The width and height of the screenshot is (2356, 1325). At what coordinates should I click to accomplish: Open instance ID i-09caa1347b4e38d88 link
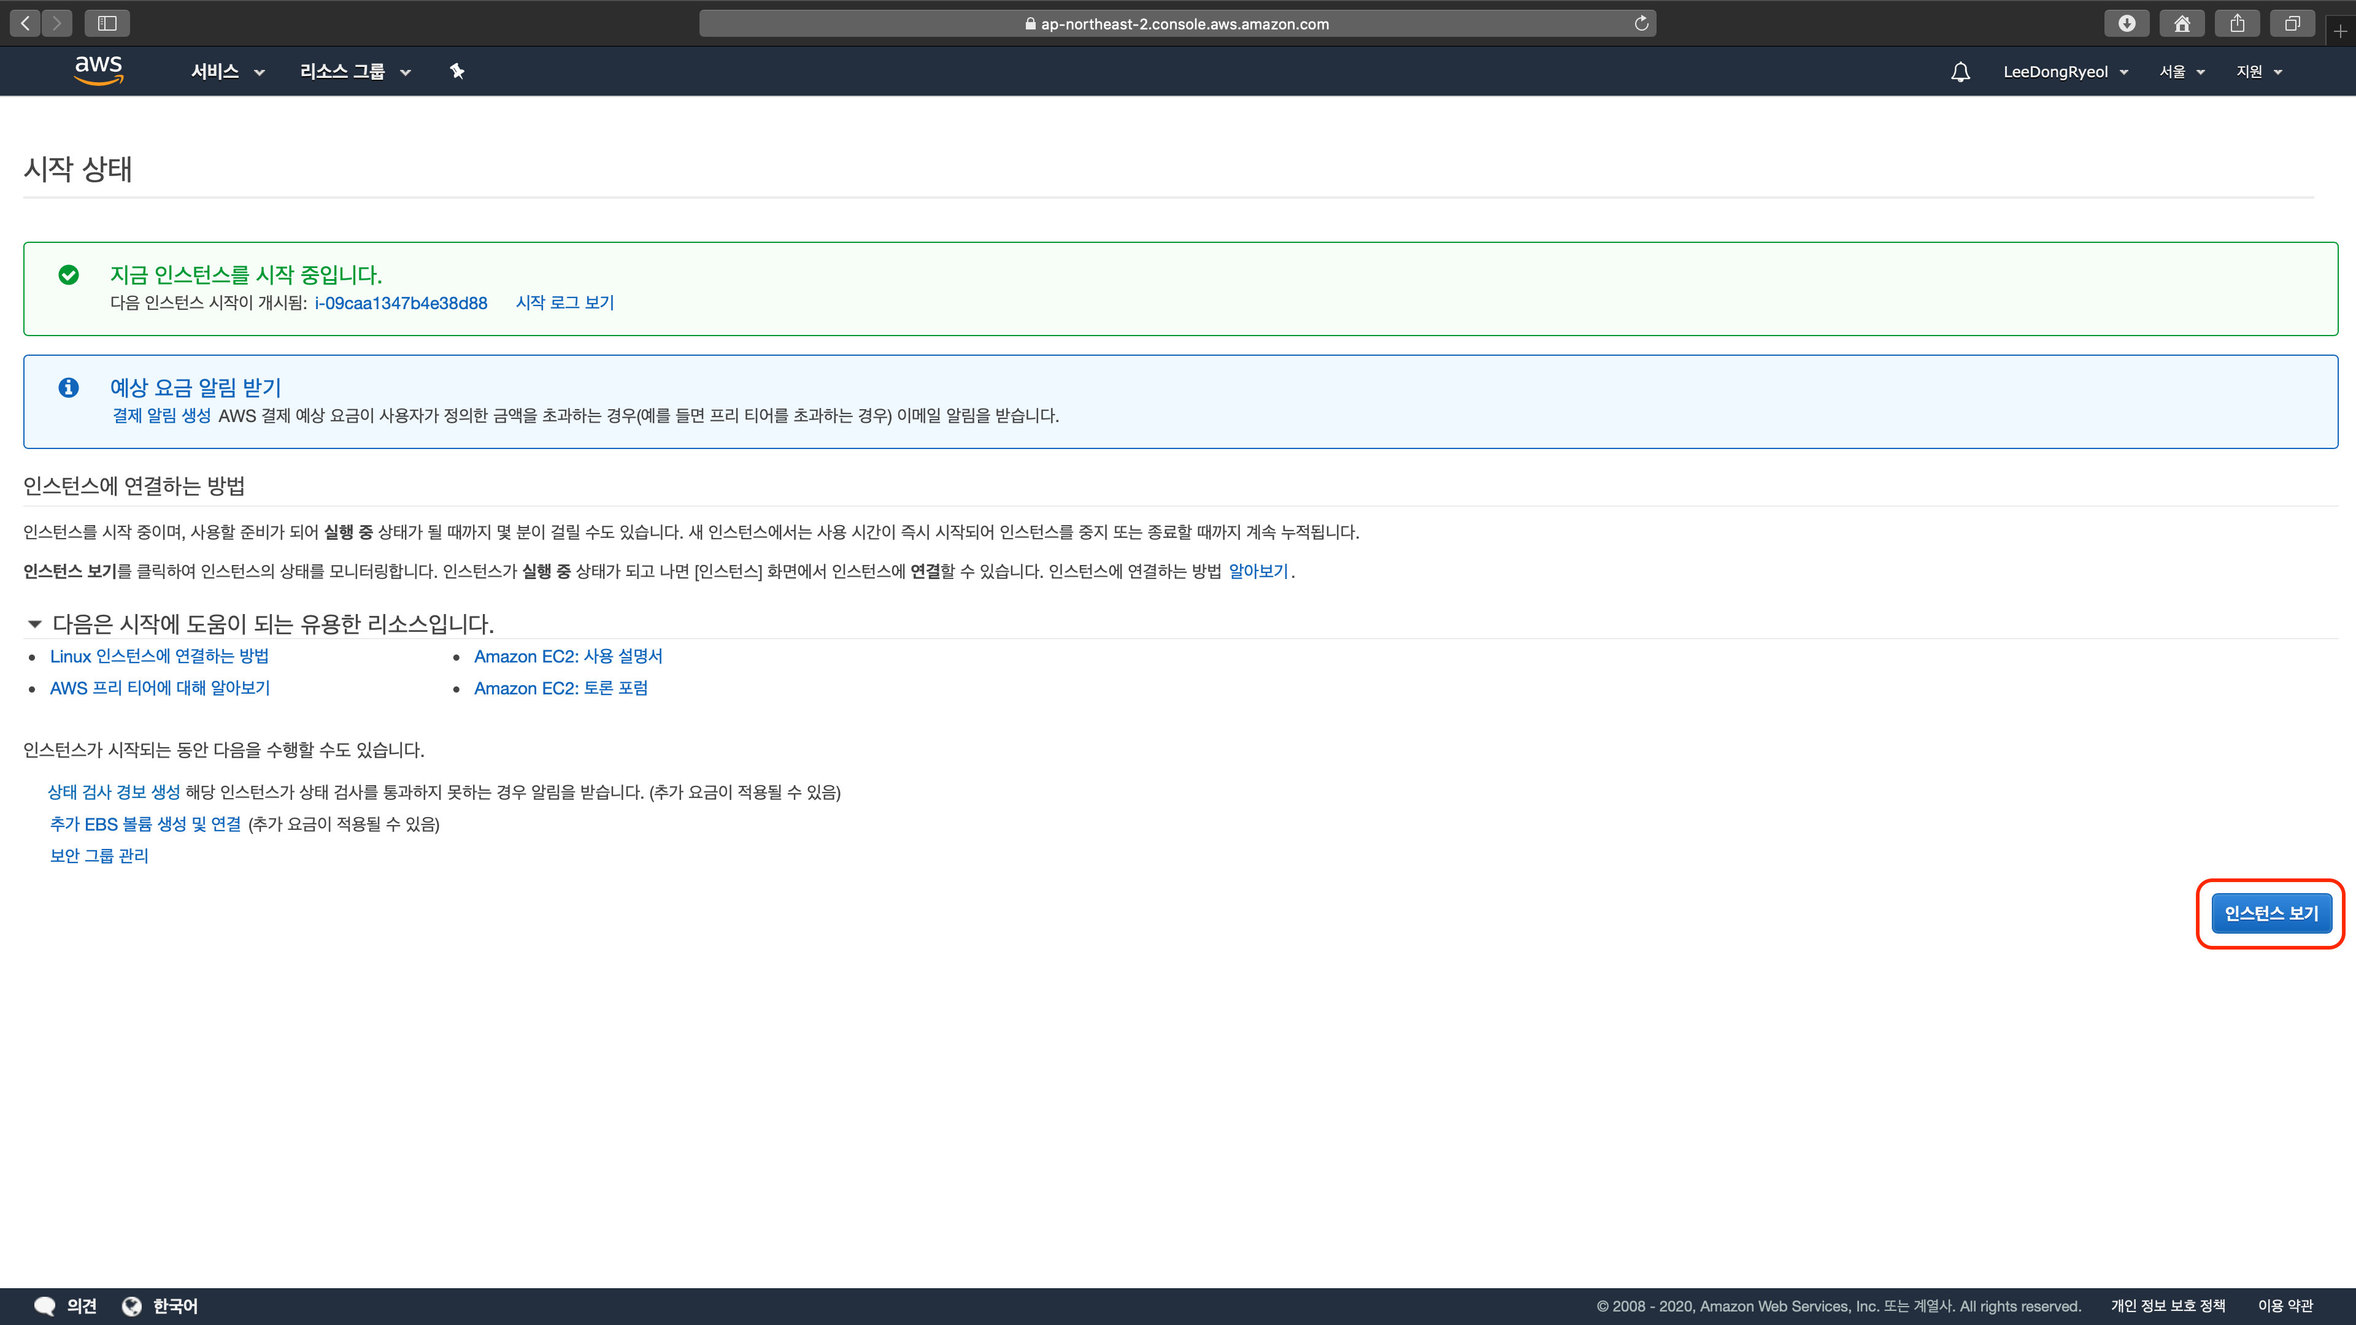coord(401,302)
